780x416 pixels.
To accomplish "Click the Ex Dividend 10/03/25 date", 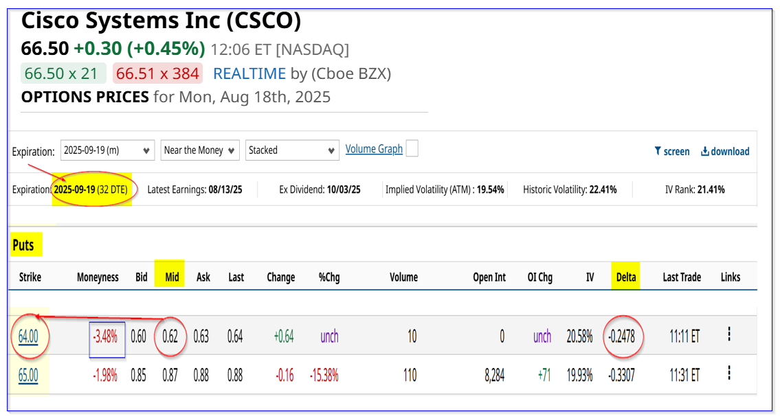I will click(344, 189).
